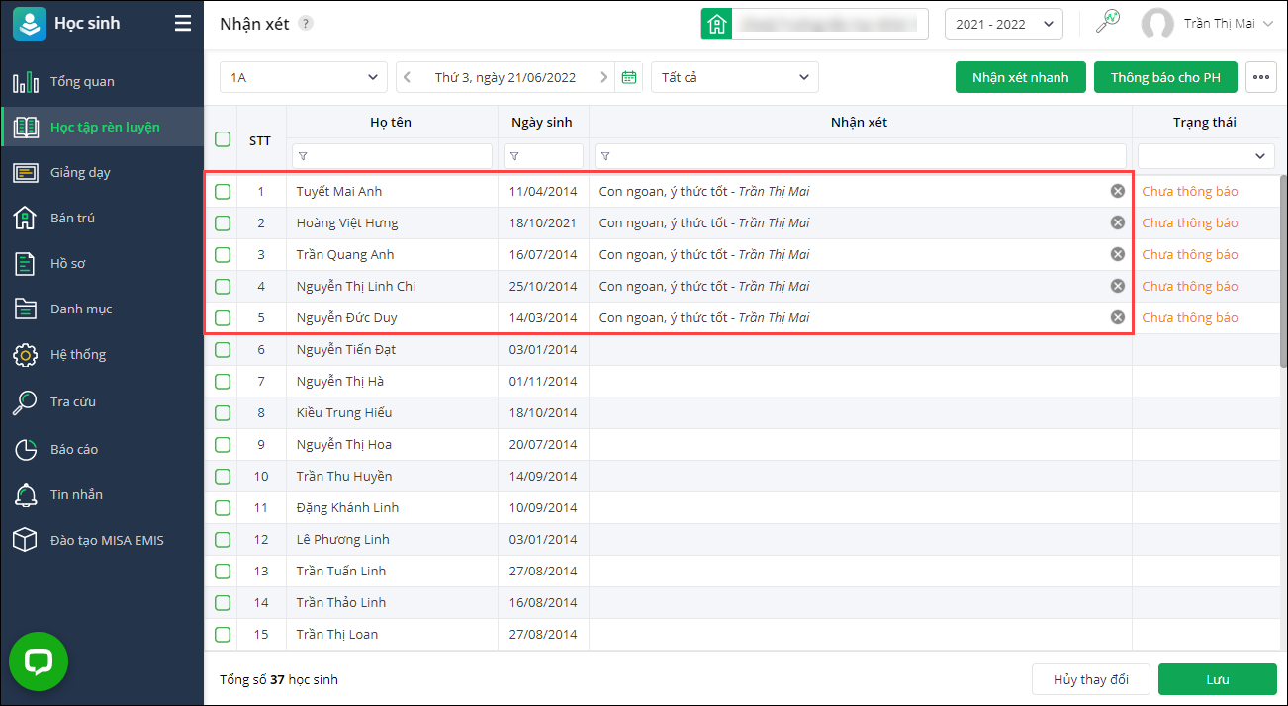Click the filter icon in Họ tên column

[x=303, y=156]
